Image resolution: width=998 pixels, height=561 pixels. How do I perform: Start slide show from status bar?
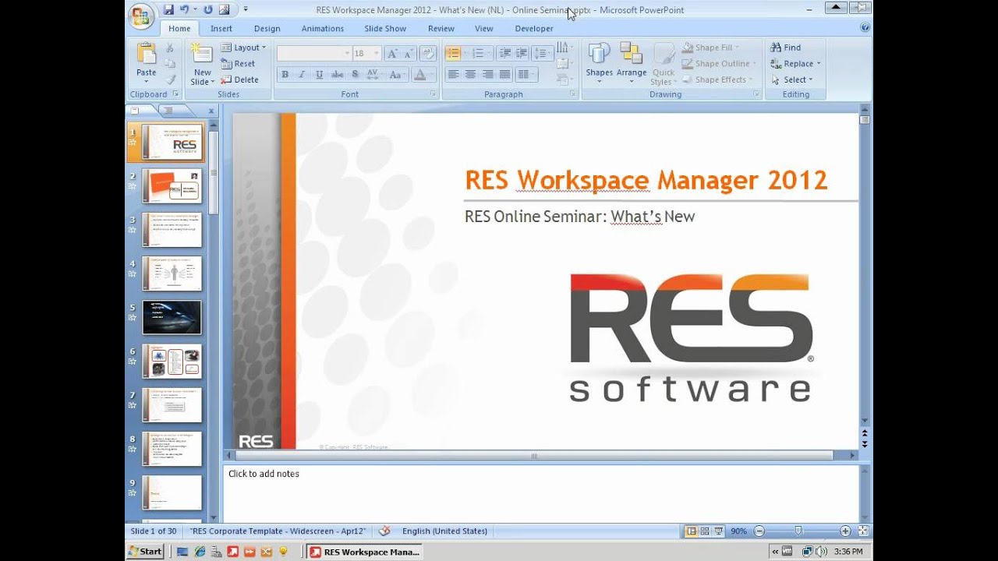(x=719, y=531)
